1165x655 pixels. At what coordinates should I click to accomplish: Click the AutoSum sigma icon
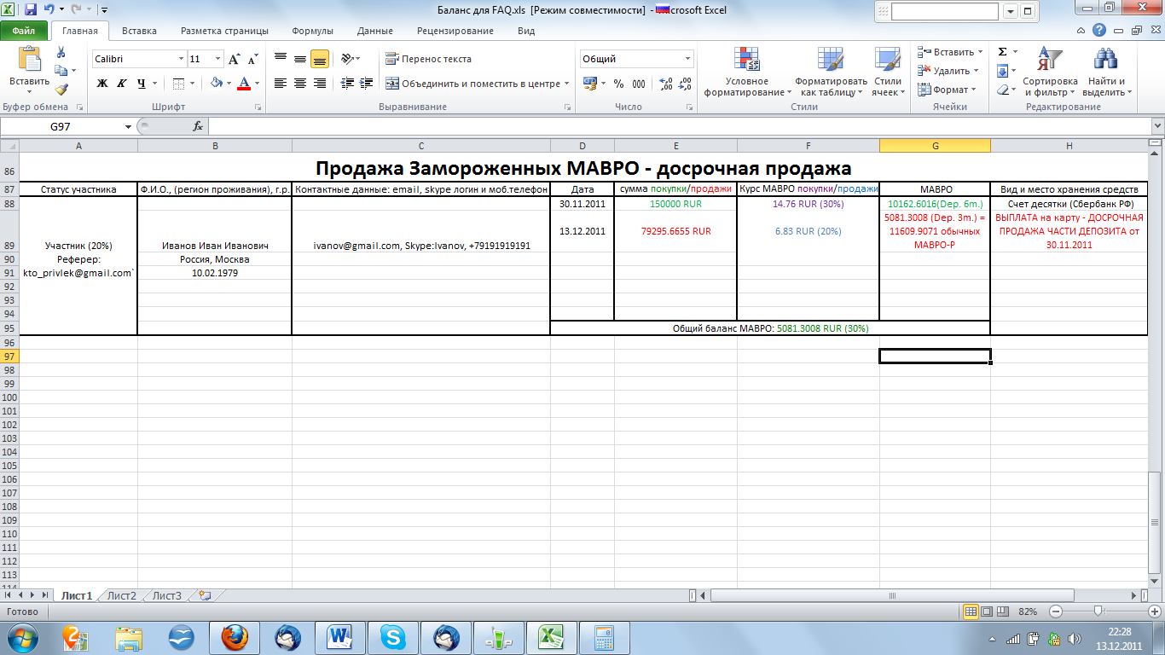pos(1003,52)
